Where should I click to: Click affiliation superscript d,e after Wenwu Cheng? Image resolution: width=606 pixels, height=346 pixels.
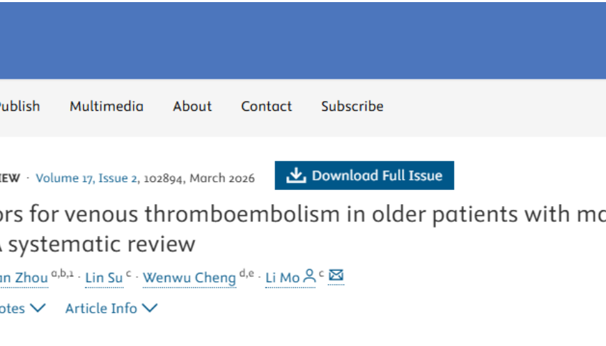(247, 274)
